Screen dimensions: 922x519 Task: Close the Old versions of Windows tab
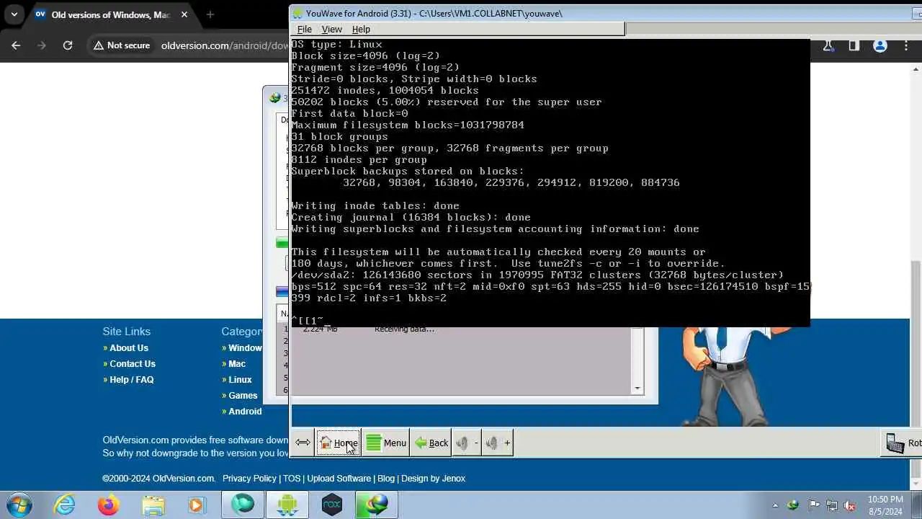point(184,14)
